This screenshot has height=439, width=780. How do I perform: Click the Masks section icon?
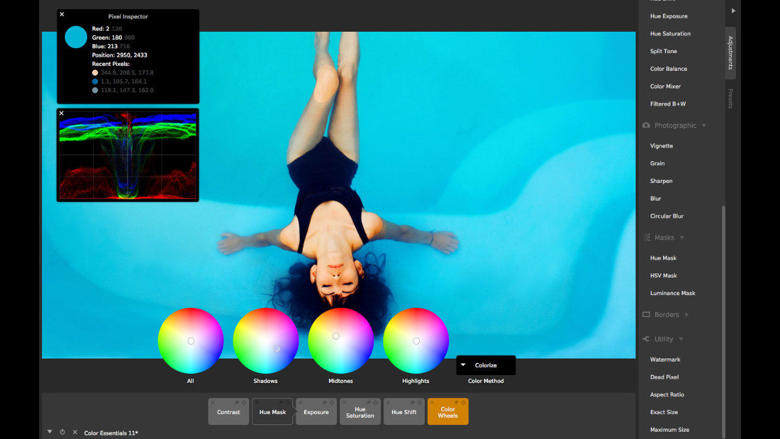646,237
